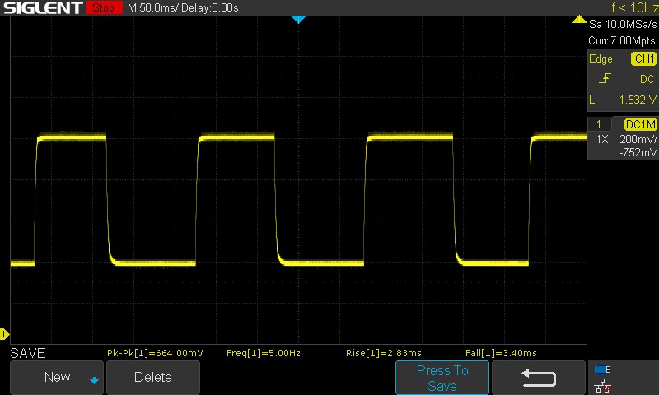659x395 pixels.
Task: Select the CH1 trigger source badge
Action: click(643, 58)
